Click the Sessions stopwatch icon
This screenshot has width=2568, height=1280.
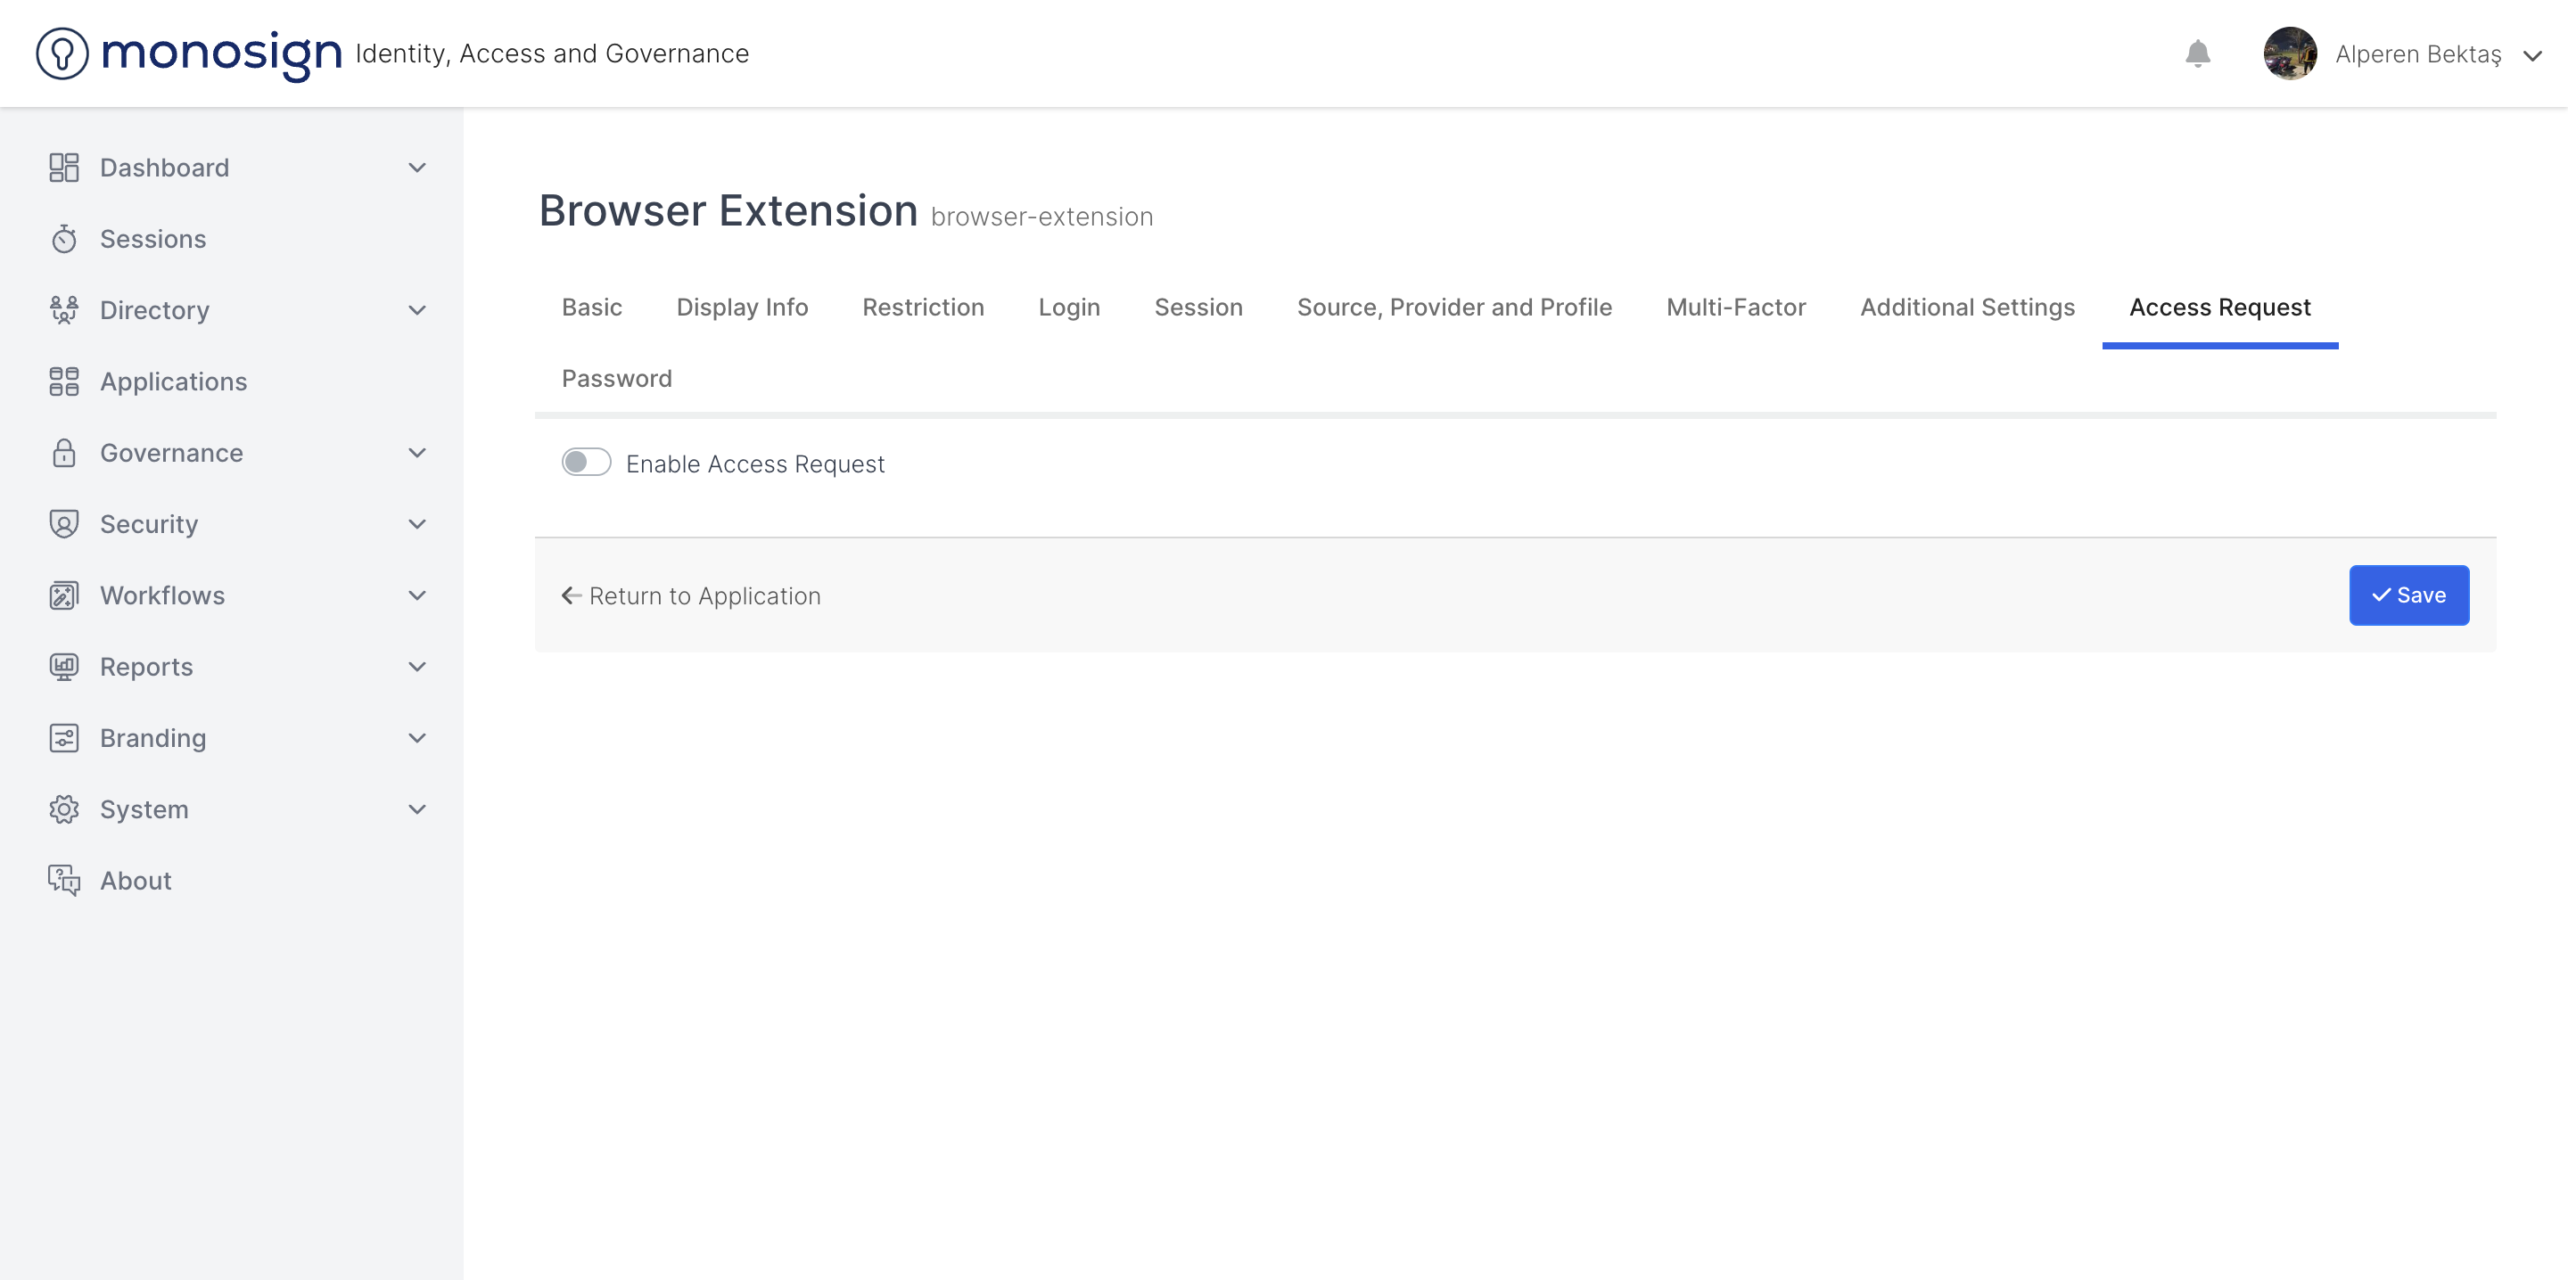64,239
